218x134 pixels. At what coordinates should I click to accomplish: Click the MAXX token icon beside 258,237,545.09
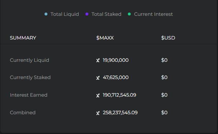tap(98, 113)
